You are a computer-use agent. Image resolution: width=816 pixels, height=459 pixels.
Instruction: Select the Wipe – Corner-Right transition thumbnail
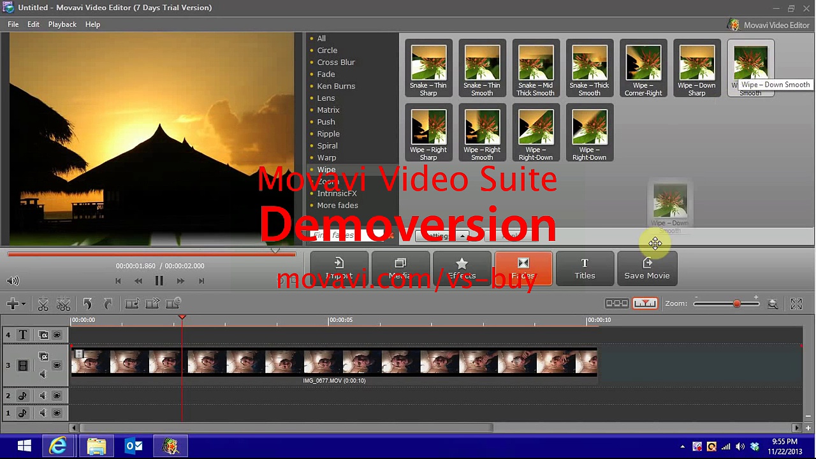click(643, 68)
